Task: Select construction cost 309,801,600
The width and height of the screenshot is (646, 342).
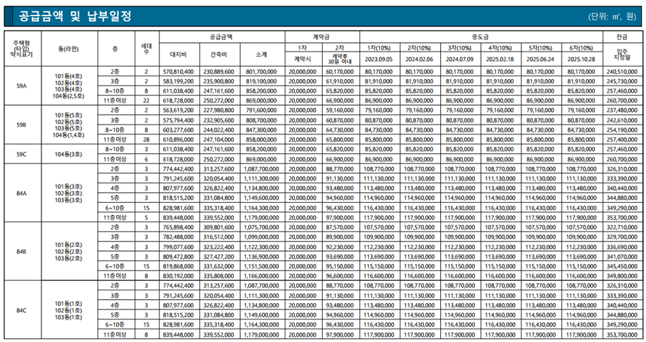Action: [219, 227]
